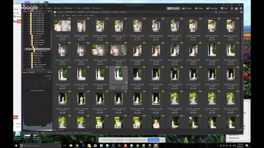Select first thumbnail in top row
Viewport: 264px width, 148px height.
coord(62,26)
